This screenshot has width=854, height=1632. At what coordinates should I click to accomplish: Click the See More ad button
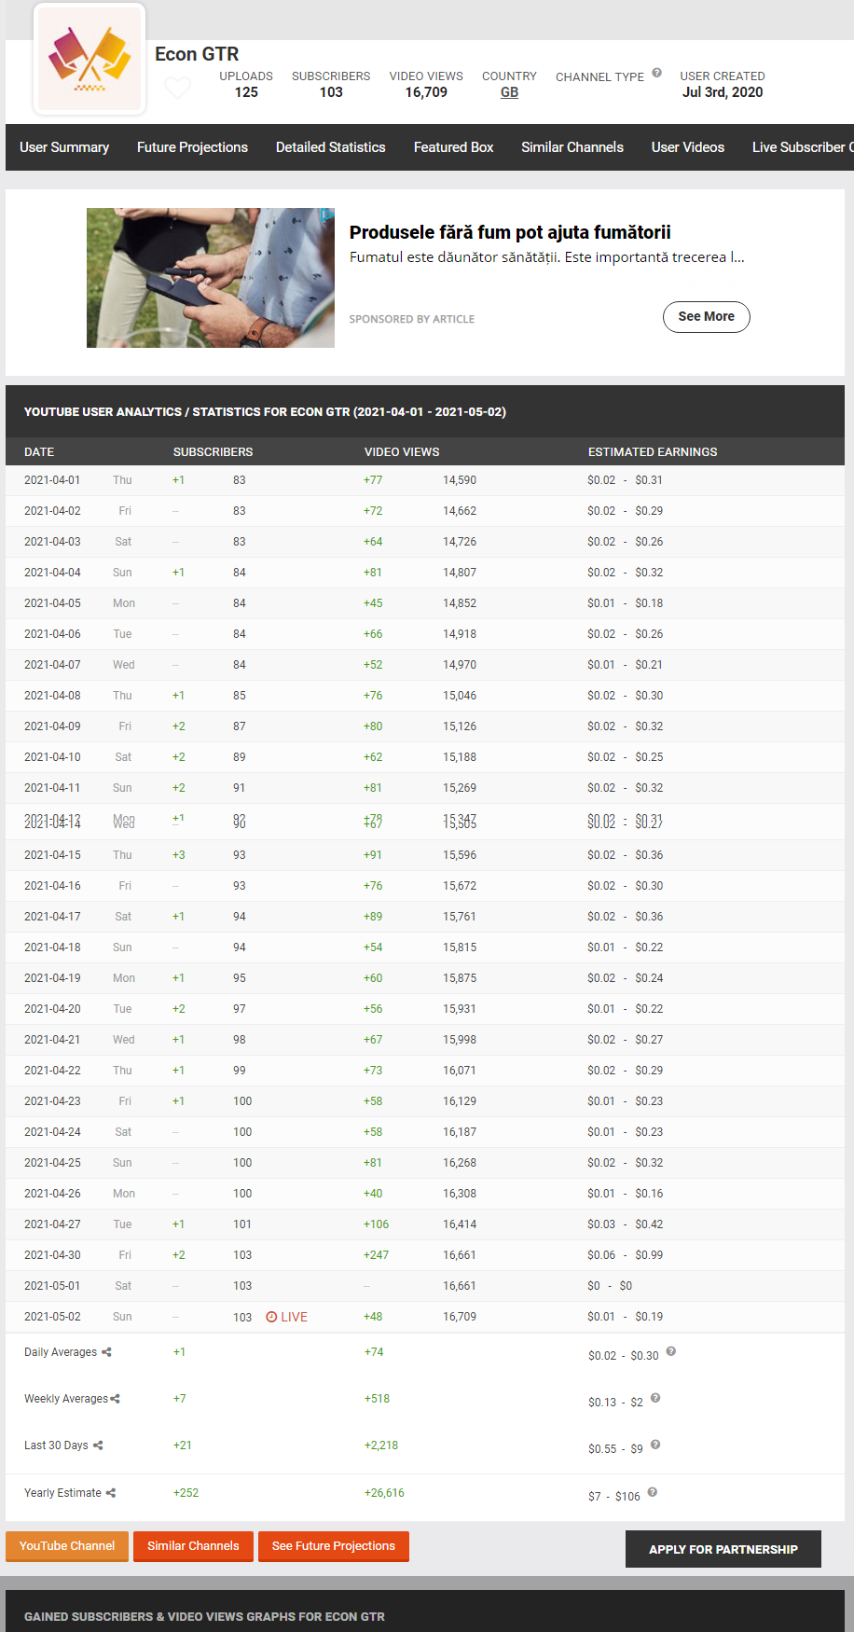707,317
